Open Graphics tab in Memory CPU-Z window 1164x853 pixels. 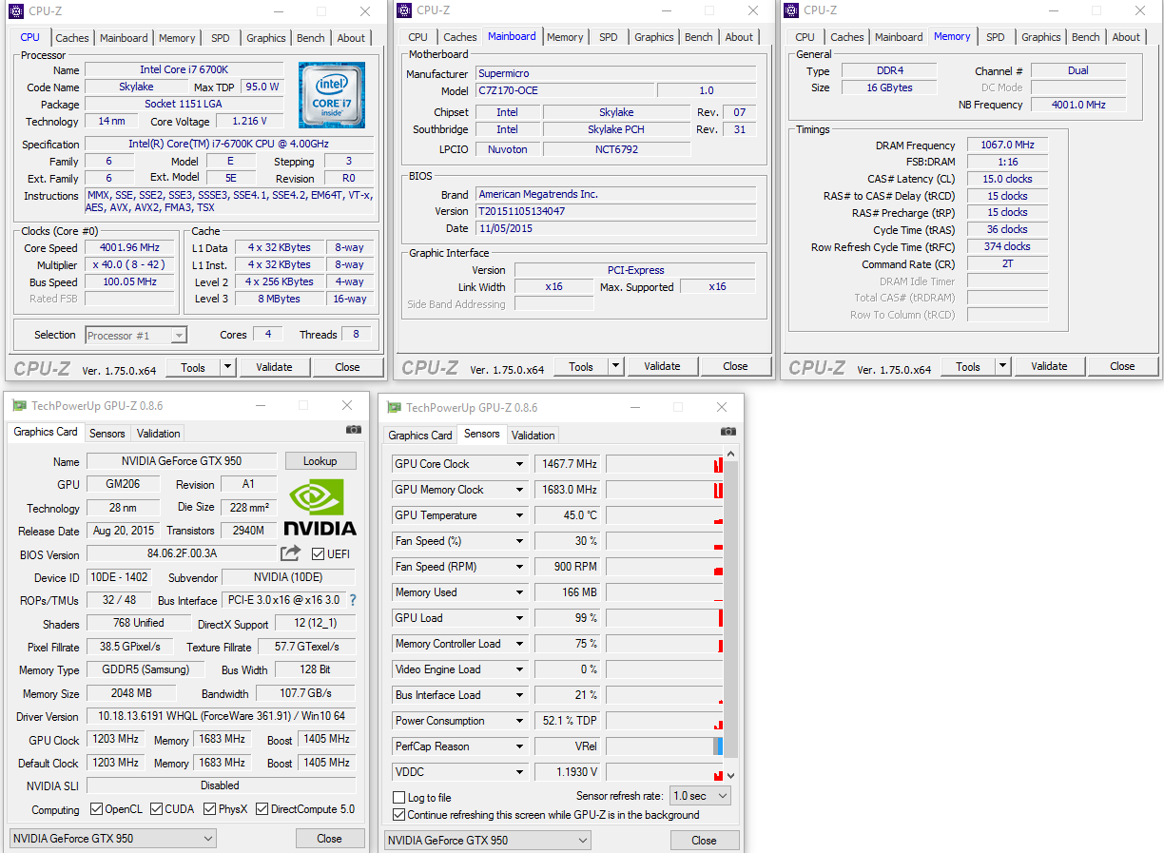pos(1040,37)
